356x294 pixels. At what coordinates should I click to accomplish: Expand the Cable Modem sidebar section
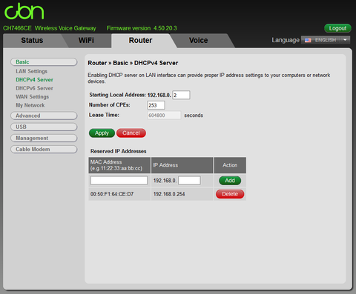coord(44,150)
